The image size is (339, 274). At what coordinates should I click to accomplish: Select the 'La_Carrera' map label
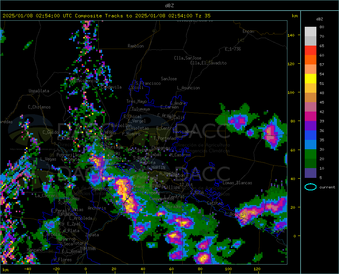point(46,196)
